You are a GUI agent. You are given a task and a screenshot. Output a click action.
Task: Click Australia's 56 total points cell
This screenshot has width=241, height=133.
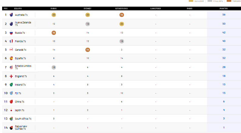(x=224, y=15)
